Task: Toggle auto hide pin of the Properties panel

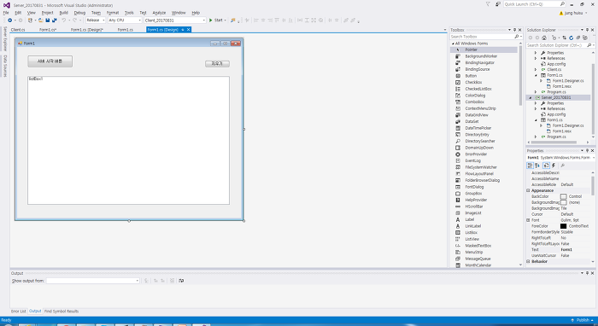Action: pos(588,151)
